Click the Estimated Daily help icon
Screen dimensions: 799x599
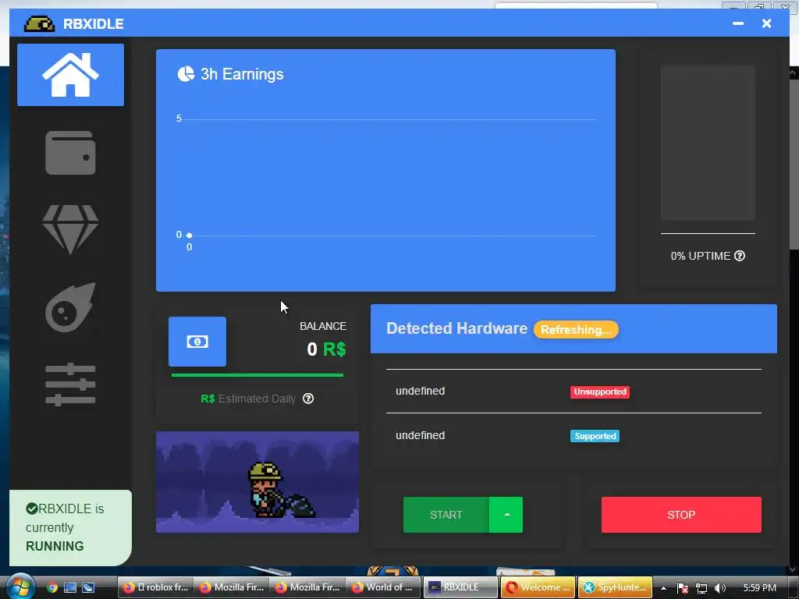(308, 399)
